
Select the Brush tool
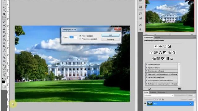pos(4,25)
